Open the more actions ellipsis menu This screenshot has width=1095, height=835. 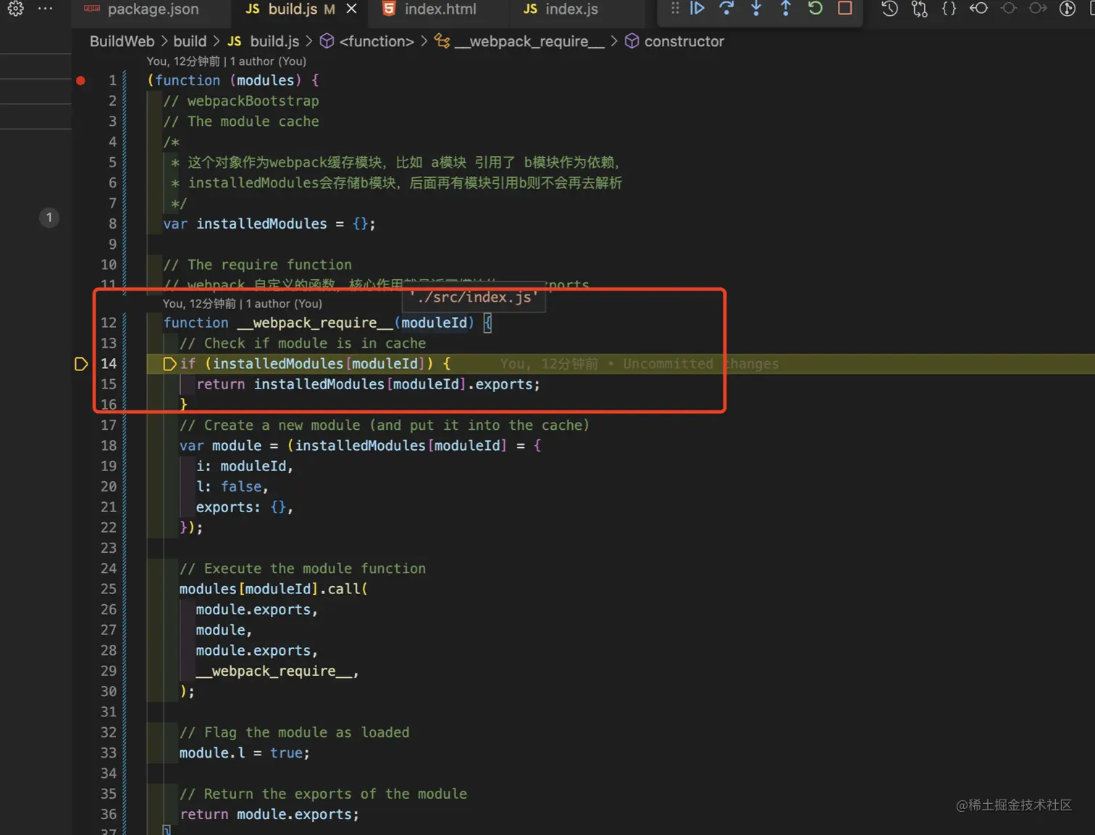point(45,9)
